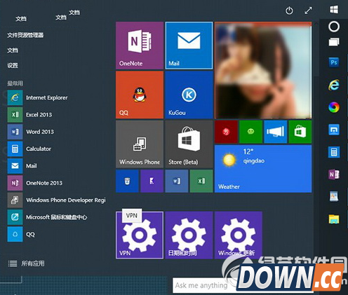Open Calculator from the taskbar
The height and width of the screenshot is (295, 348).
[x=334, y=152]
